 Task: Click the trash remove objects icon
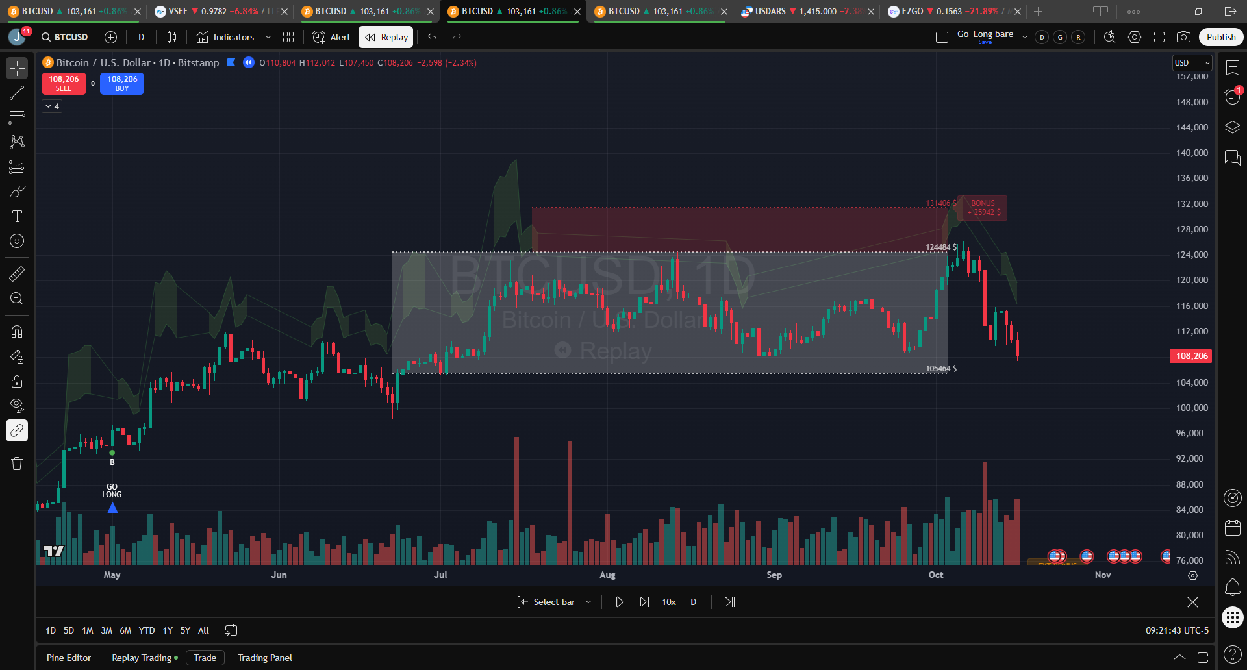coord(17,464)
